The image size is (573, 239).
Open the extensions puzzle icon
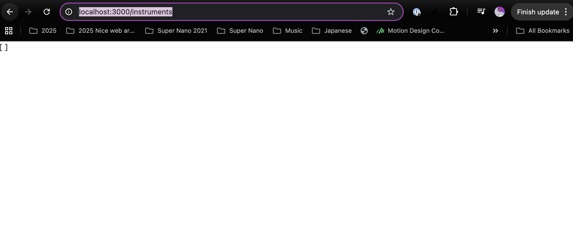coord(453,12)
